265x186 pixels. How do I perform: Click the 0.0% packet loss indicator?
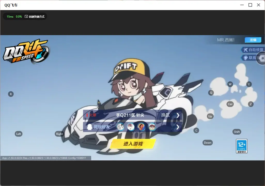pyautogui.click(x=19, y=17)
